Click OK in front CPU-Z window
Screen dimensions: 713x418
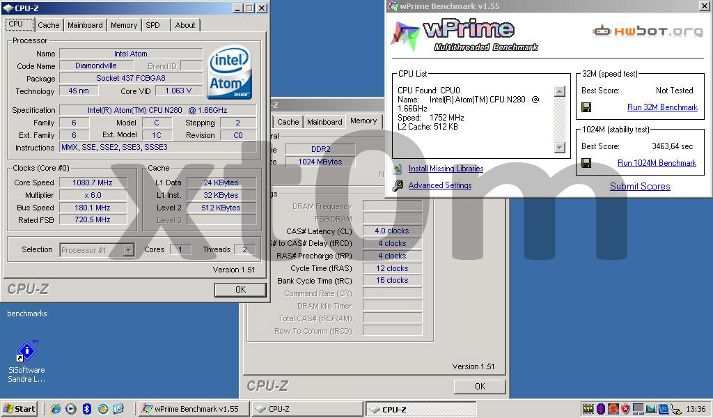click(240, 289)
